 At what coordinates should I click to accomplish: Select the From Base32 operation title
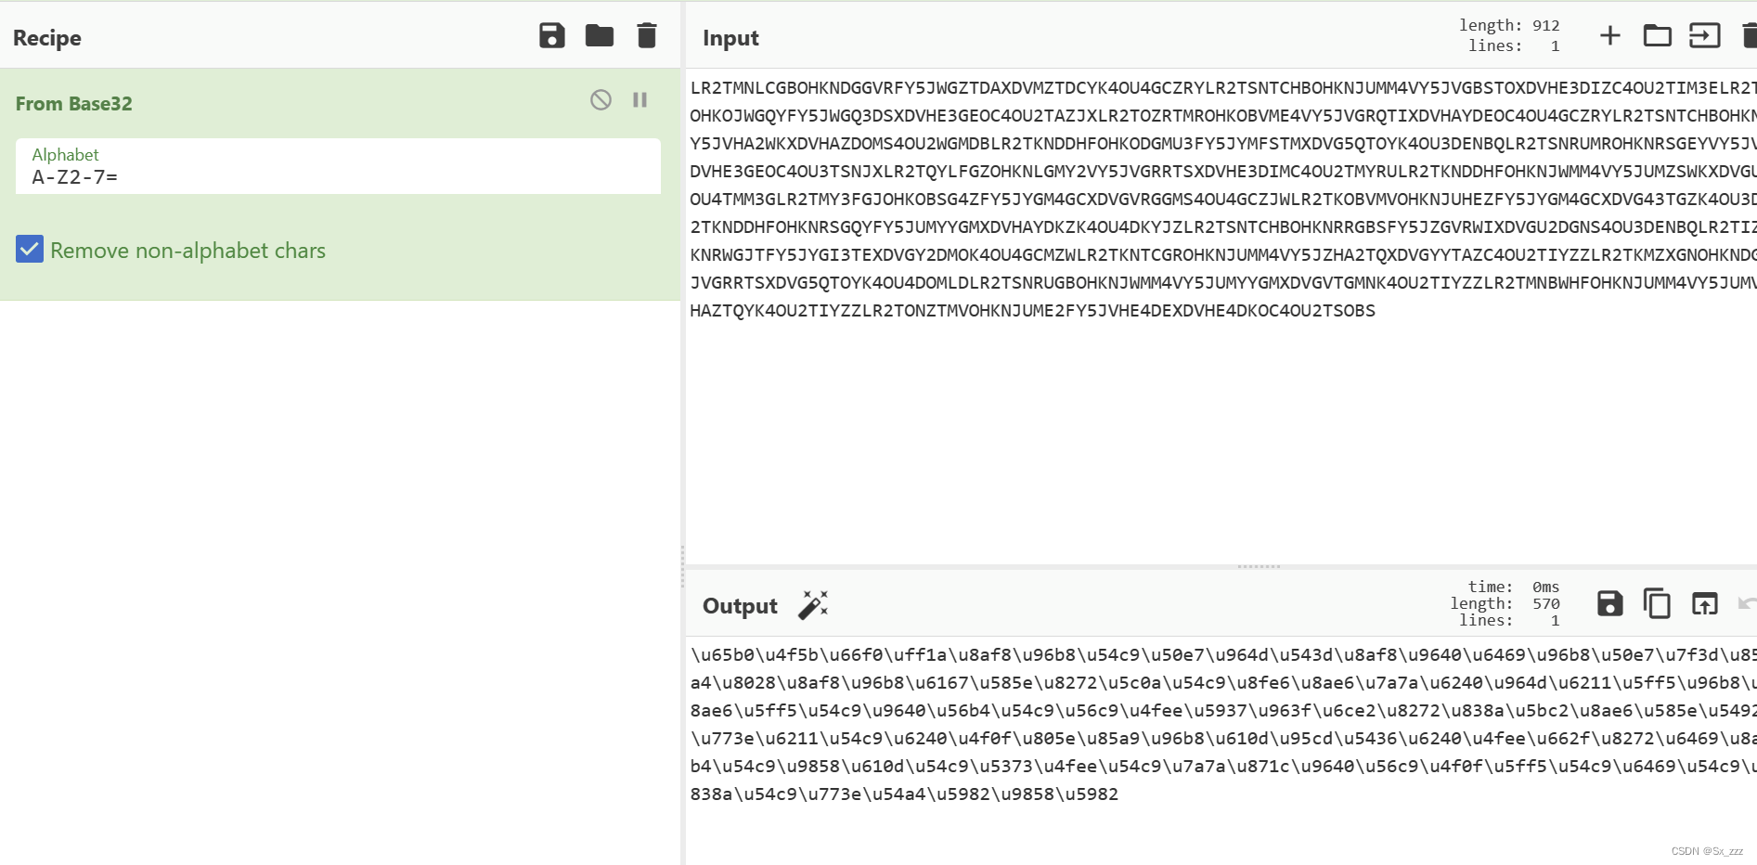coord(74,104)
